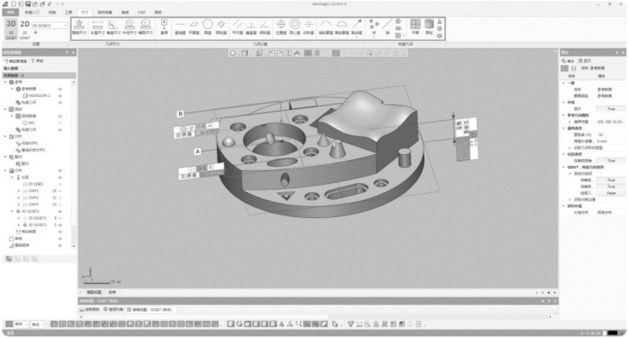The height and width of the screenshot is (338, 629).
Task: Toggle visibility eye for CMP1 row
Action: pos(61,192)
